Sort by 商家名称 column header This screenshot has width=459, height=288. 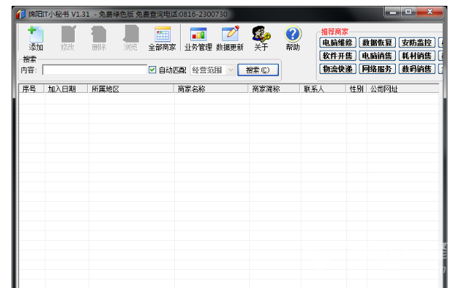click(x=211, y=89)
